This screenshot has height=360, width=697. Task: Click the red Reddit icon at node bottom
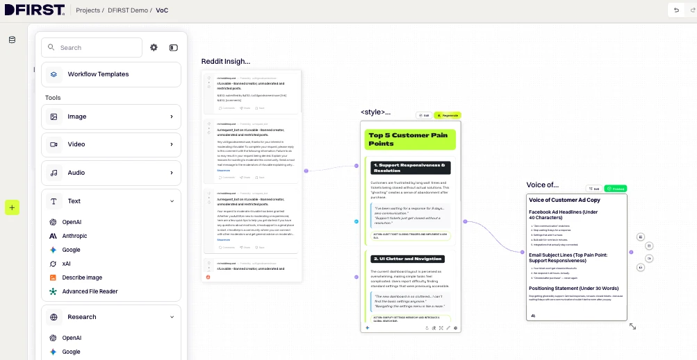pos(208,277)
